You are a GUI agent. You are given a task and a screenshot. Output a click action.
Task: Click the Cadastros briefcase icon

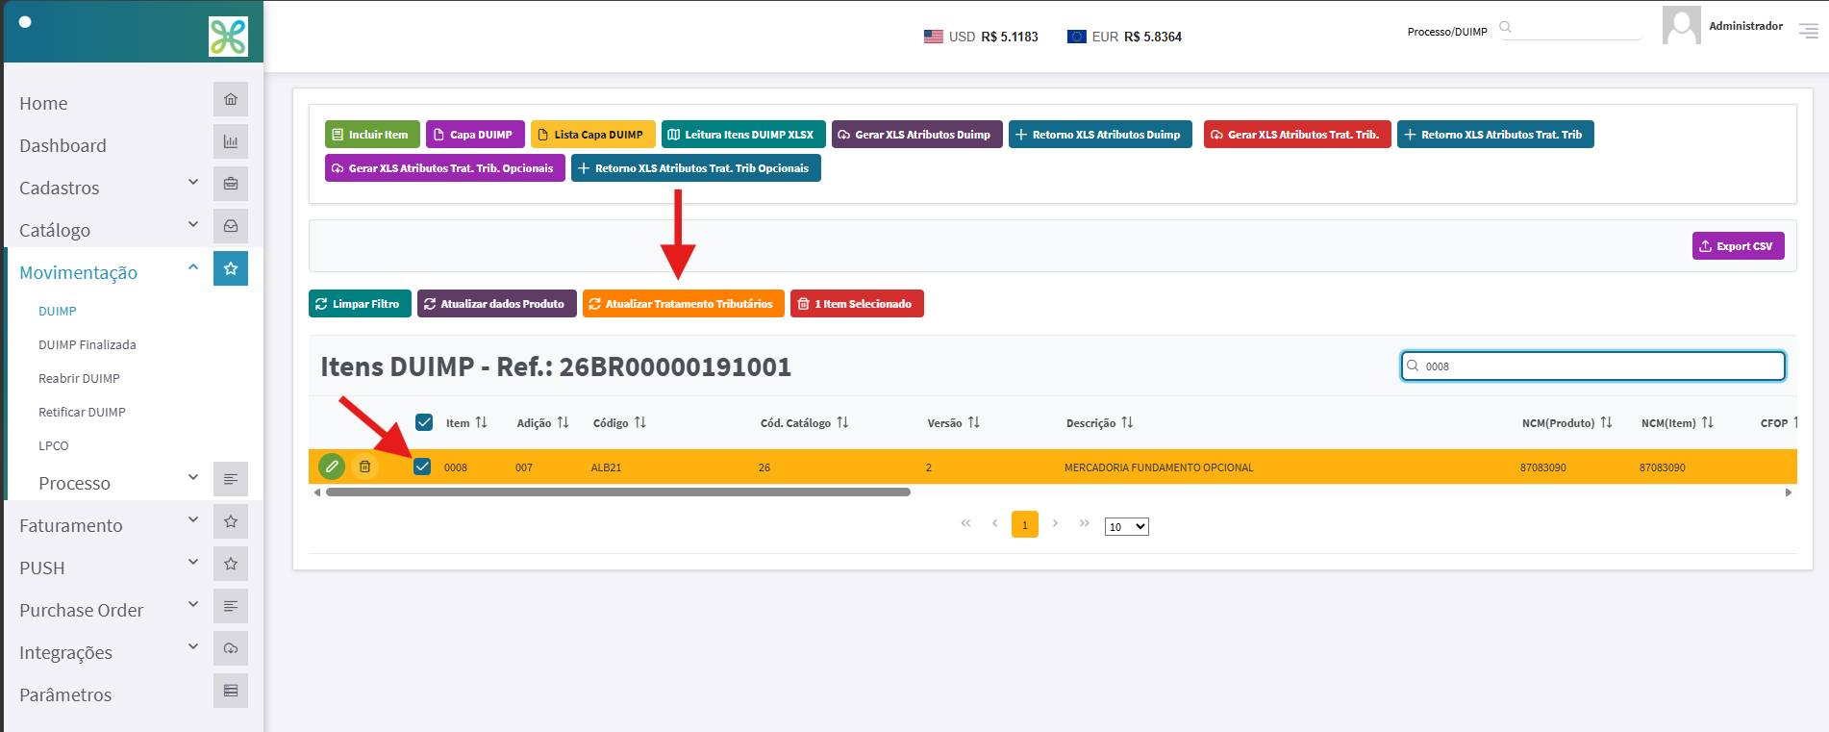[x=231, y=184]
